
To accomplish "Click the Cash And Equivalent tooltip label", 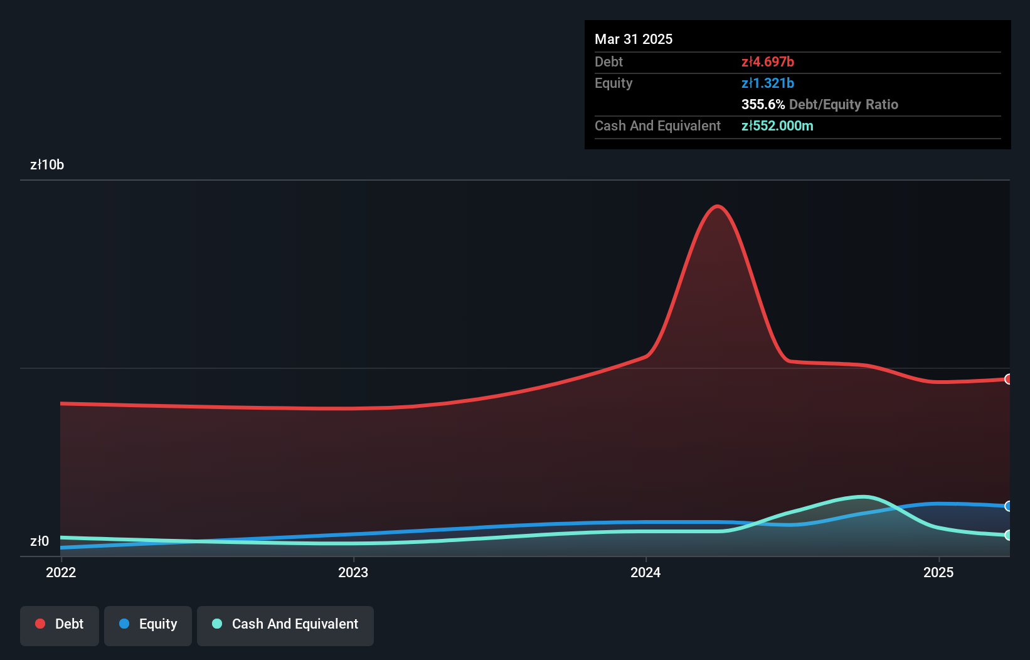I will point(657,125).
